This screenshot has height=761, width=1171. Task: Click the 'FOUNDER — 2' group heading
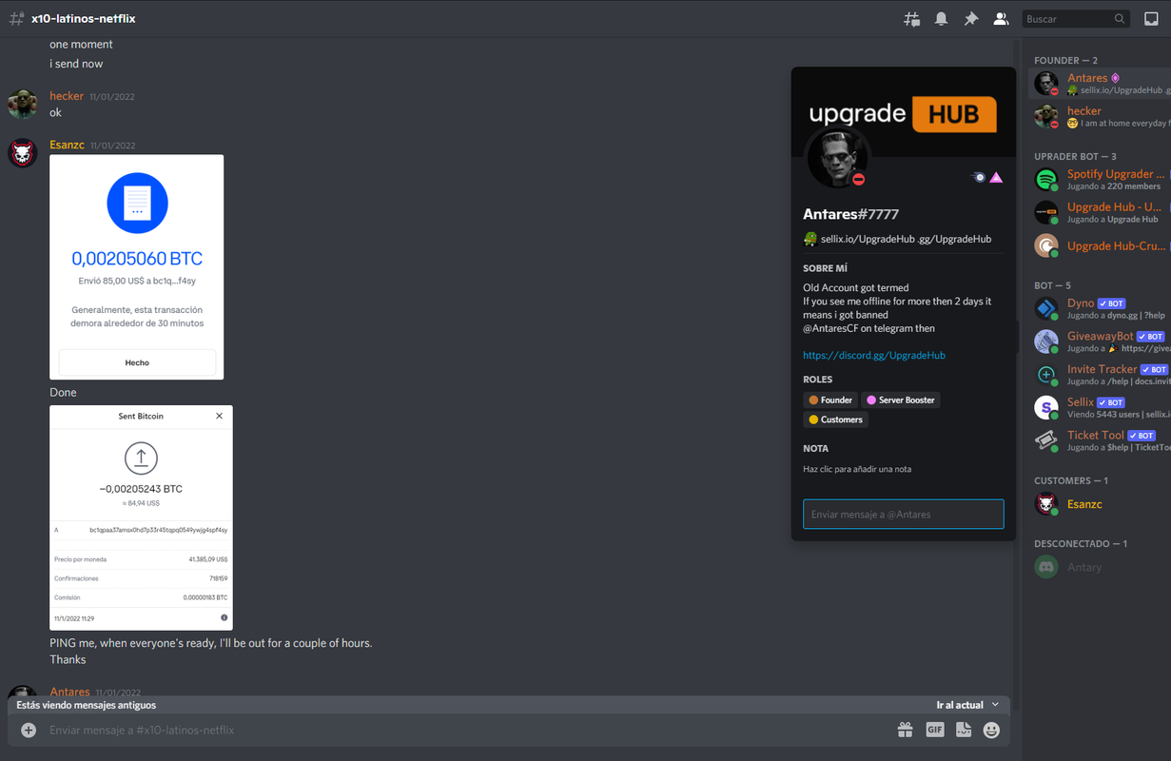(x=1065, y=60)
